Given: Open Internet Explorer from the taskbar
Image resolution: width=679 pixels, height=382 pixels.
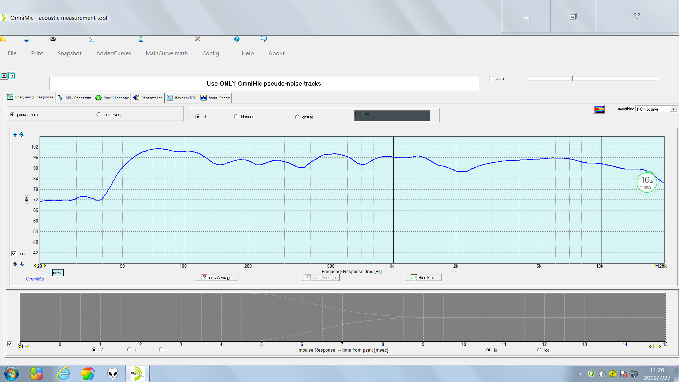Looking at the screenshot, I should coord(64,374).
